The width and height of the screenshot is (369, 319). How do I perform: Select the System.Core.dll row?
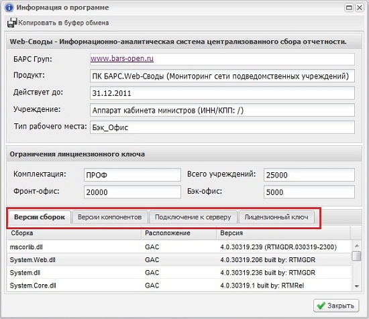click(x=179, y=285)
